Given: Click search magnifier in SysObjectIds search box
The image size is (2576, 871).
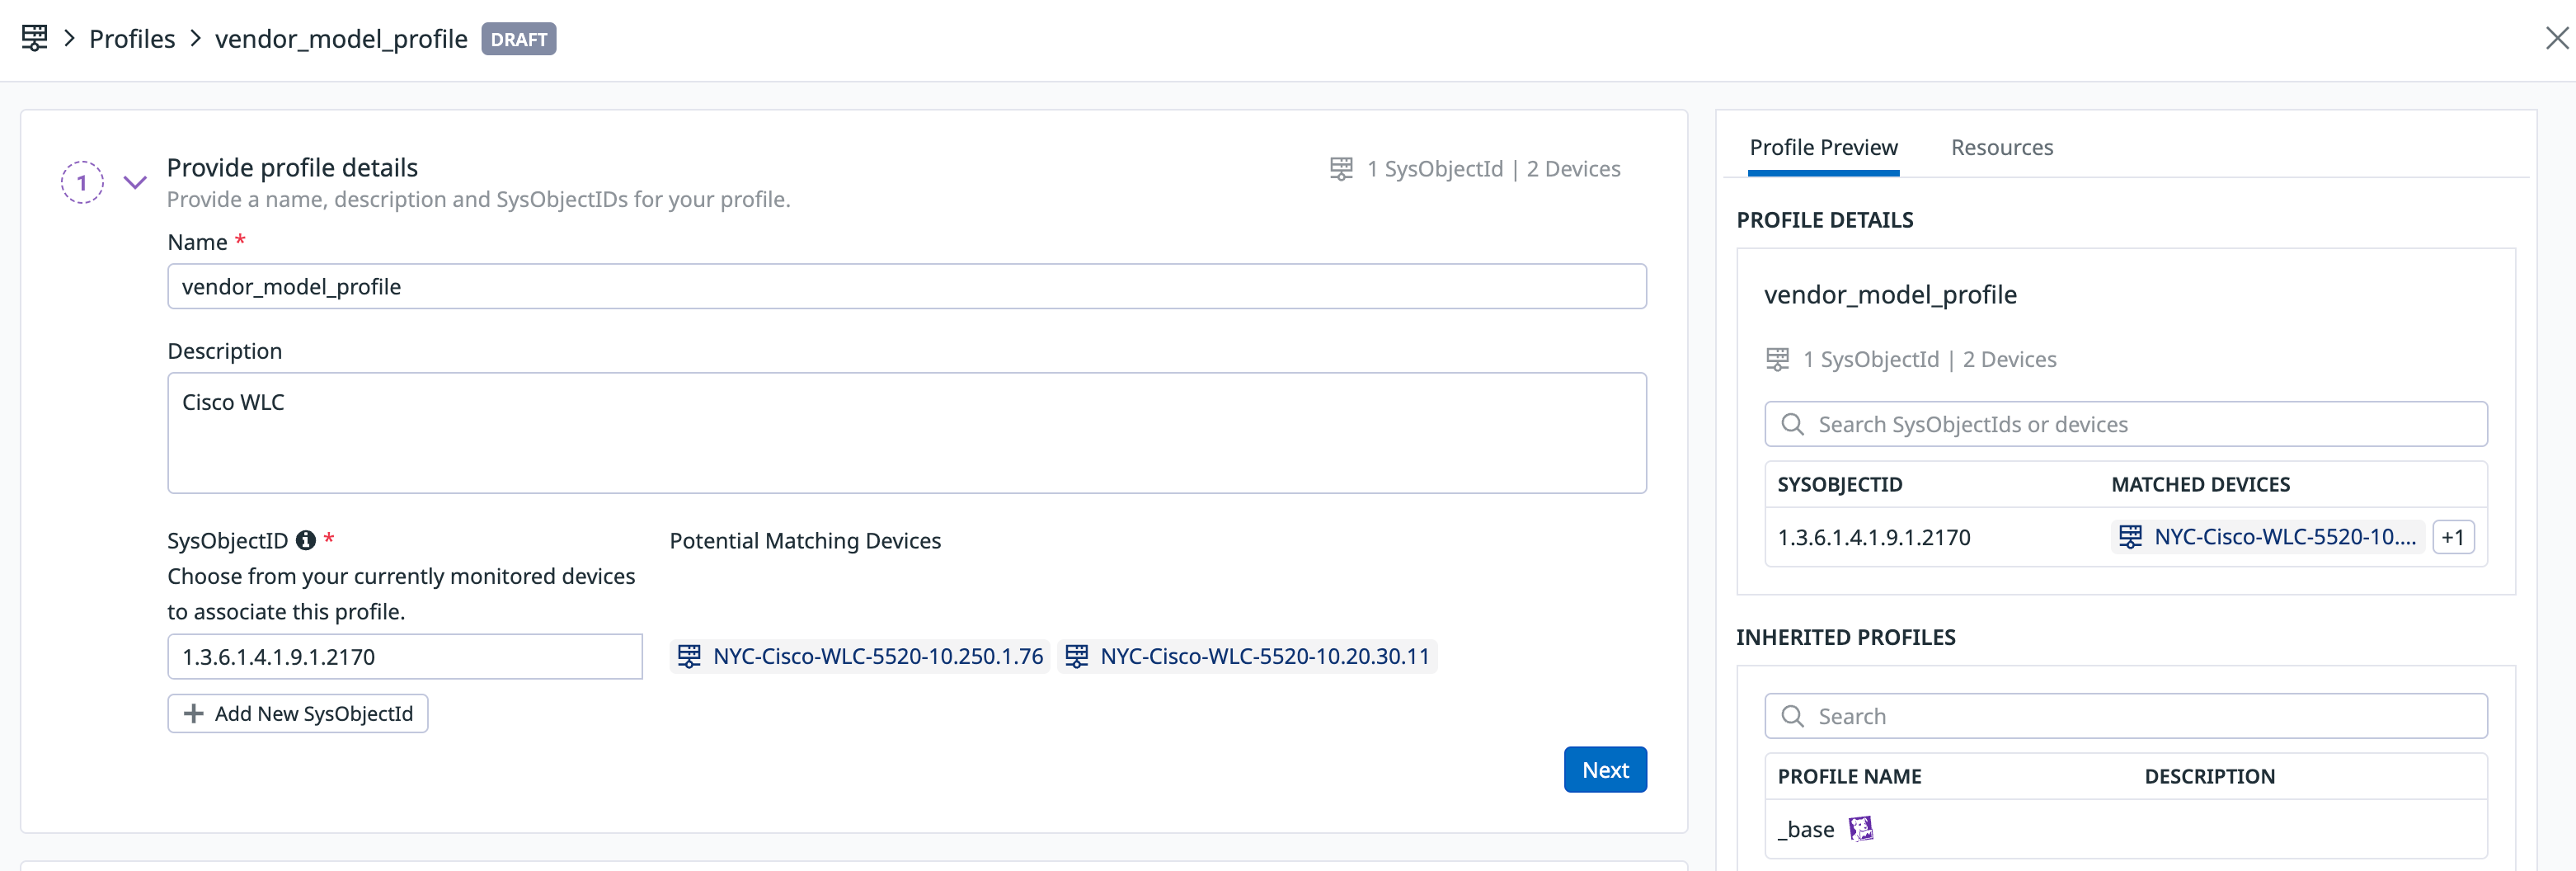Looking at the screenshot, I should click(x=1792, y=424).
